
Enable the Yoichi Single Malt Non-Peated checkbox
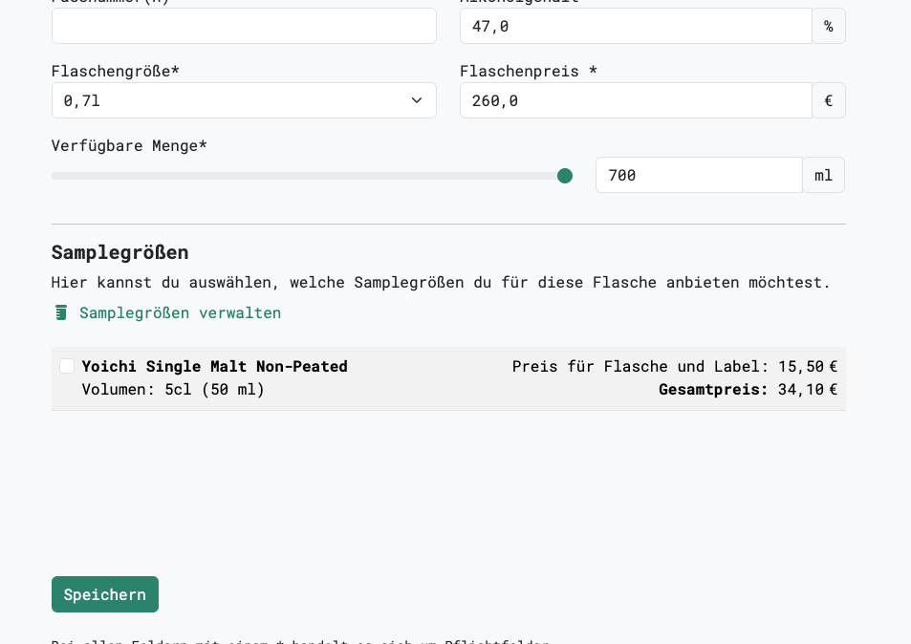[x=67, y=366]
